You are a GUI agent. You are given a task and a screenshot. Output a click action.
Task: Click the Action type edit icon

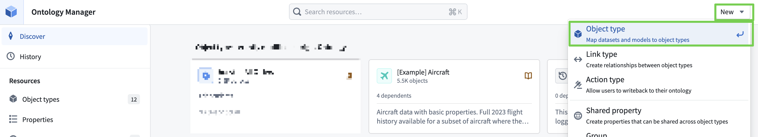tap(577, 85)
